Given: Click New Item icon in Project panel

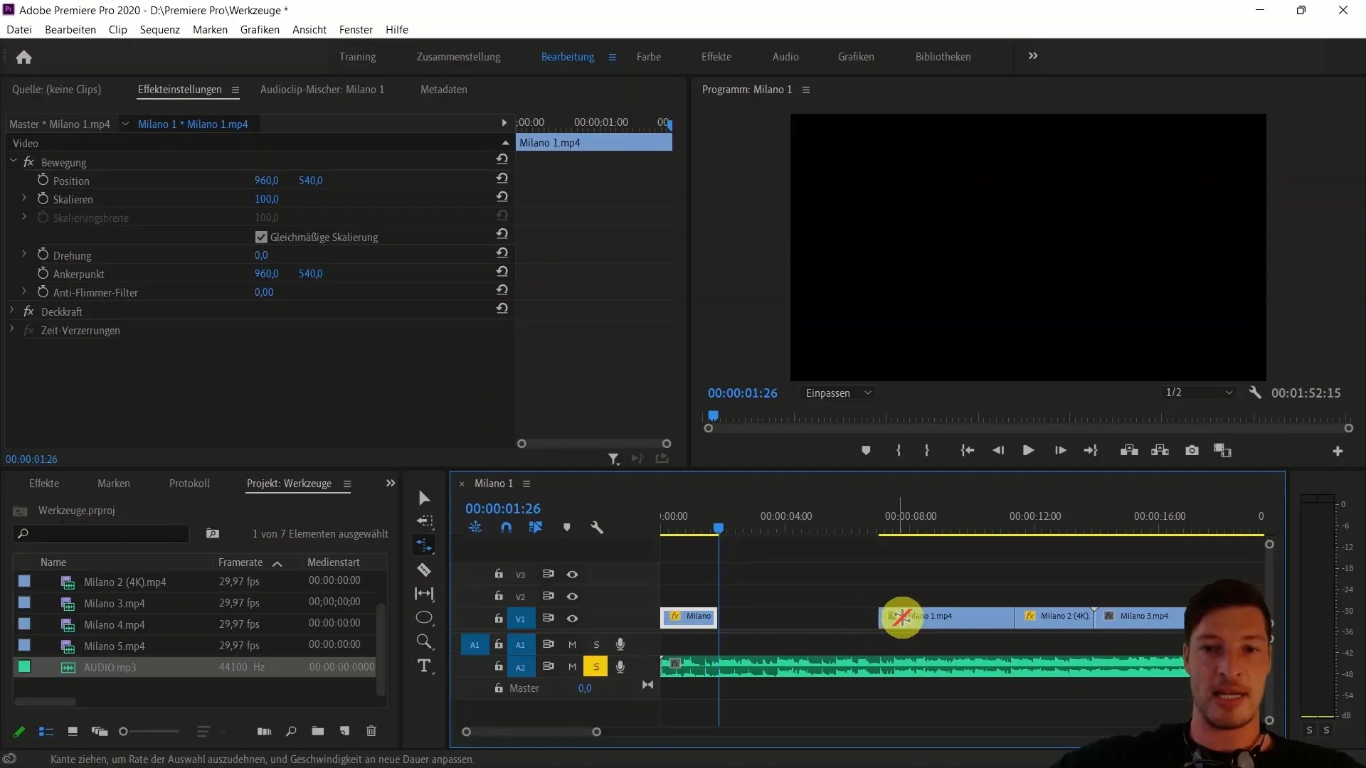Looking at the screenshot, I should [345, 731].
